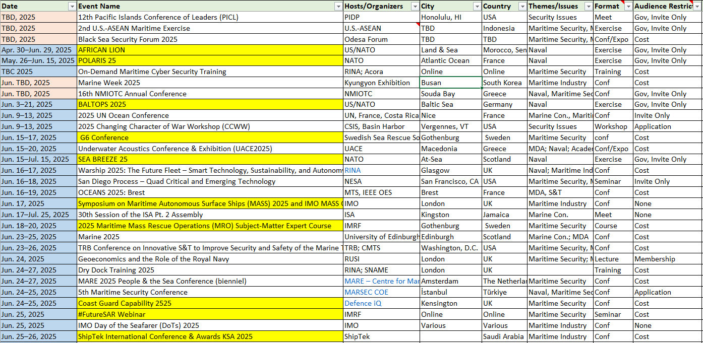This screenshot has width=703, height=343.
Task: Select the OCEANS 2025: Brest cell
Action: [x=210, y=192]
